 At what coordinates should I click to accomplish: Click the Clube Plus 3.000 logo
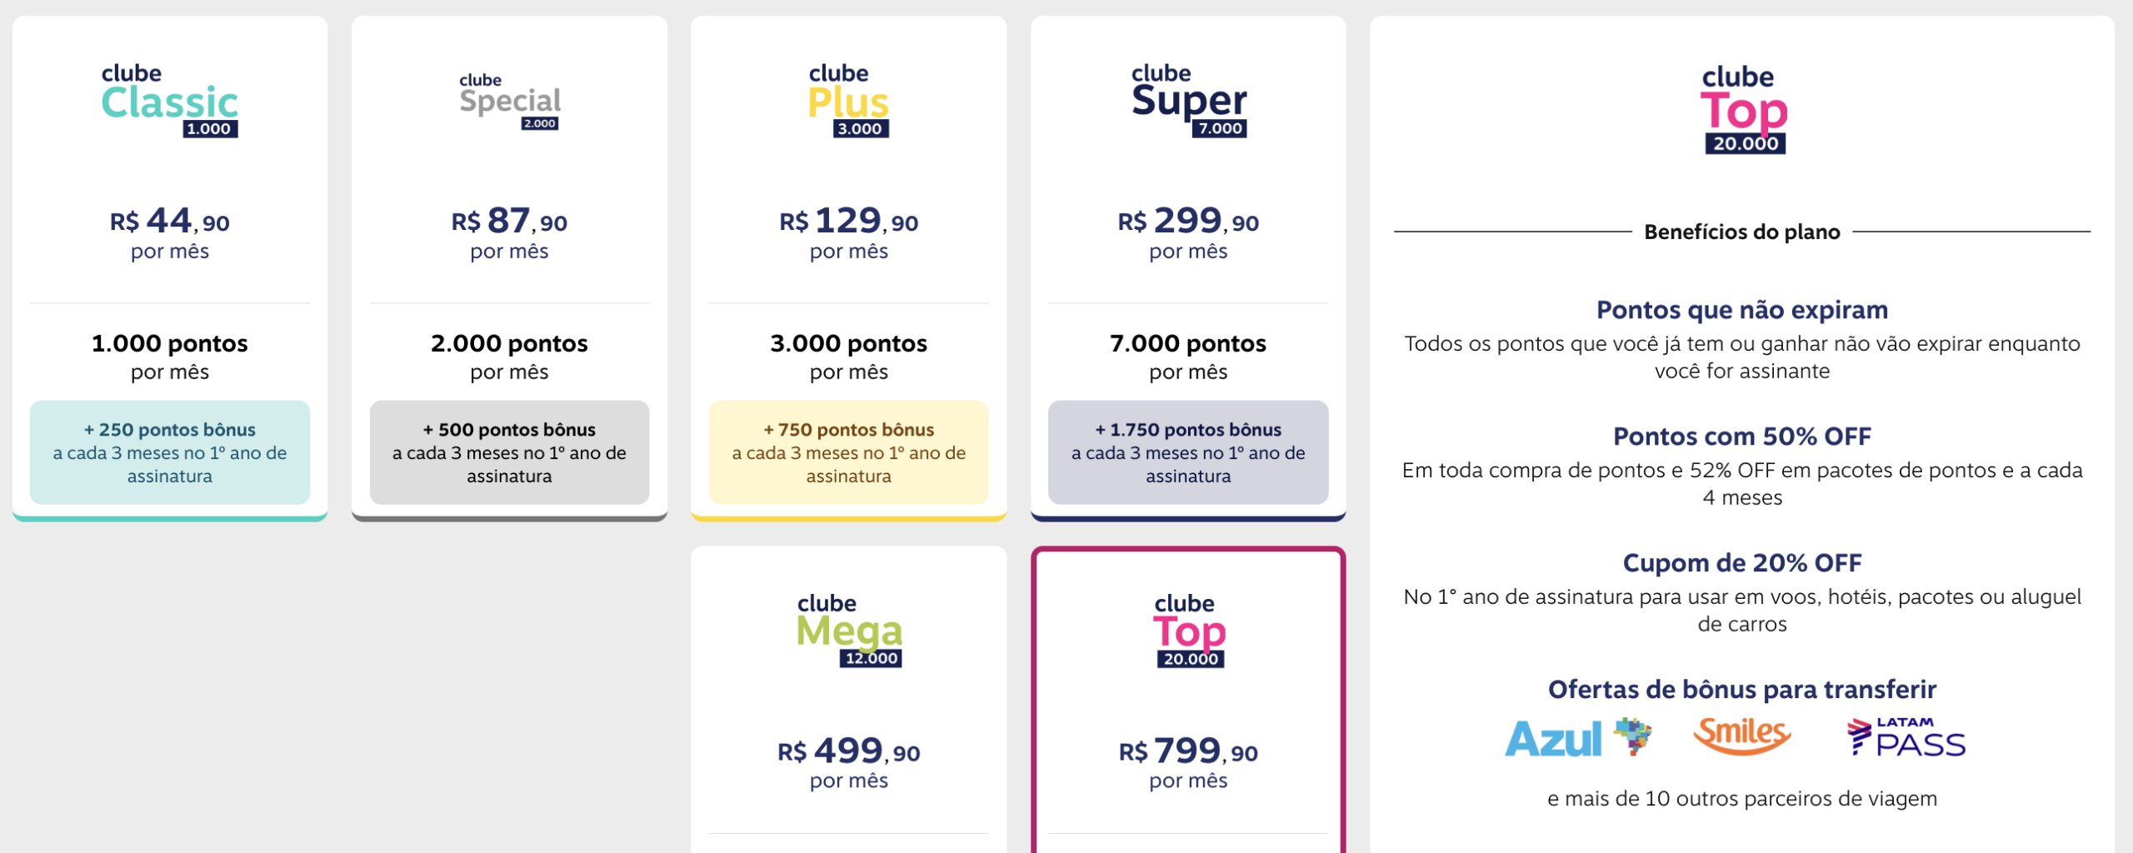pos(848,101)
